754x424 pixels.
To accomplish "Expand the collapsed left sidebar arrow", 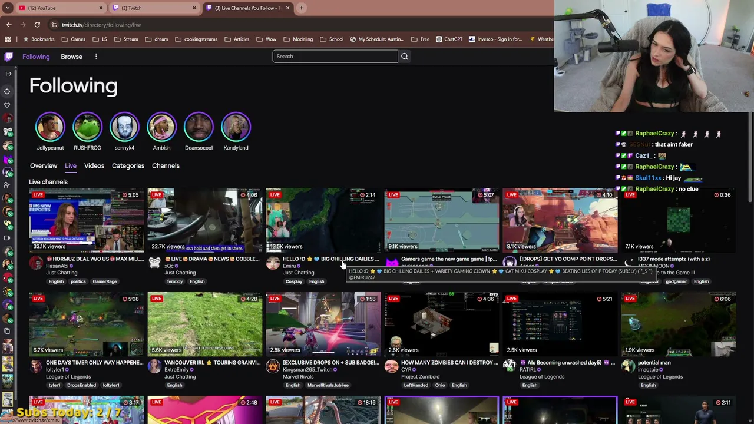I will click(8, 74).
